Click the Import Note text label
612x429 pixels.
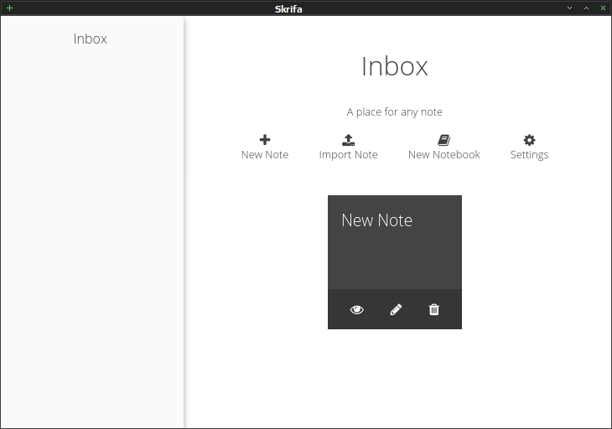[348, 155]
